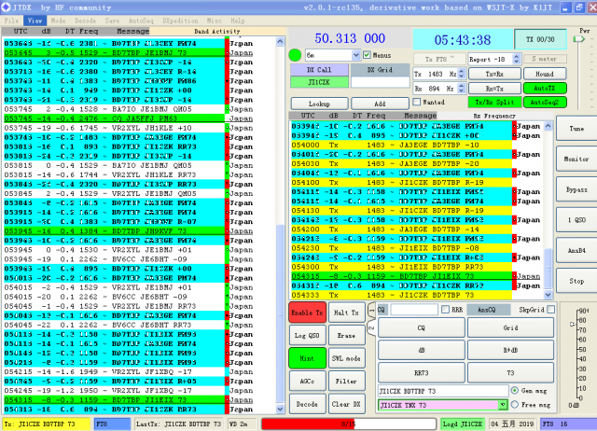Click the Rx=Tx button
Image resolution: width=597 pixels, height=431 pixels.
pos(494,89)
